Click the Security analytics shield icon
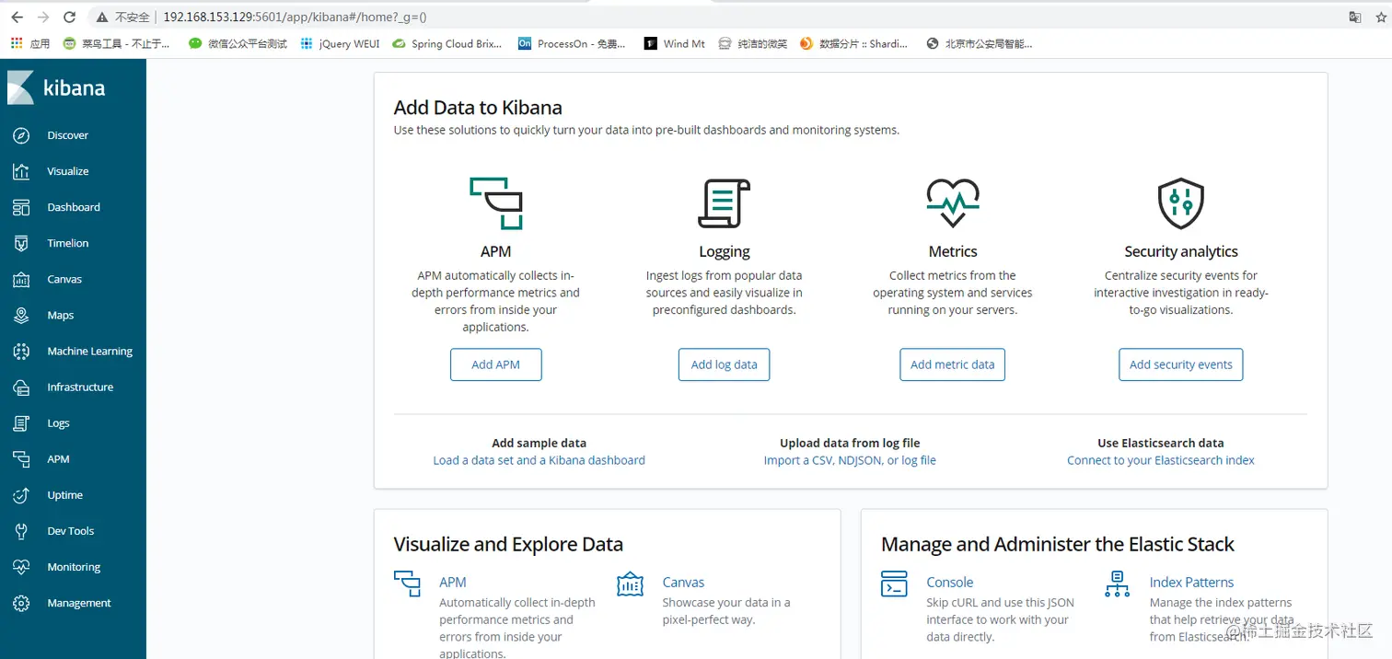Image resolution: width=1392 pixels, height=659 pixels. (1181, 203)
